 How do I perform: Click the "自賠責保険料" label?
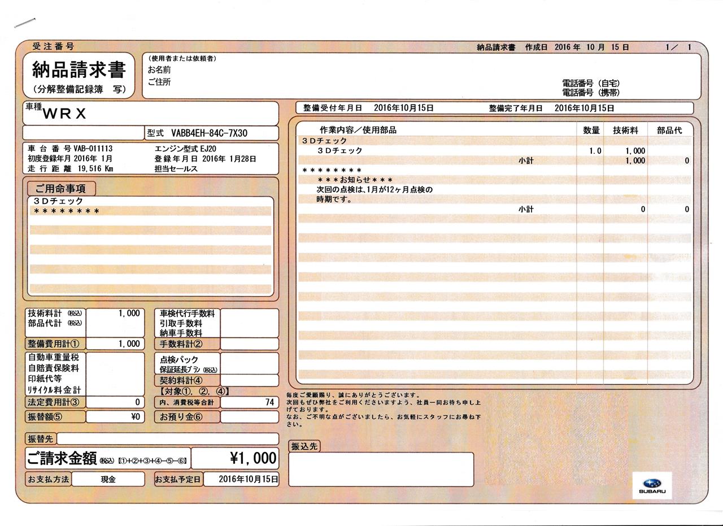[x=54, y=368]
